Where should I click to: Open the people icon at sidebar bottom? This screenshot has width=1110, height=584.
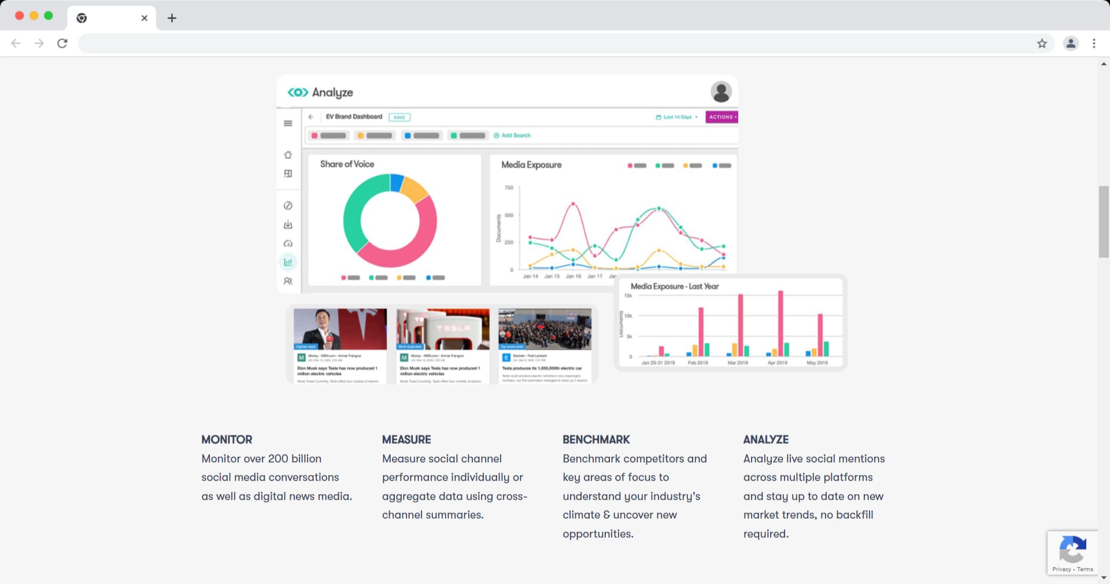(288, 282)
